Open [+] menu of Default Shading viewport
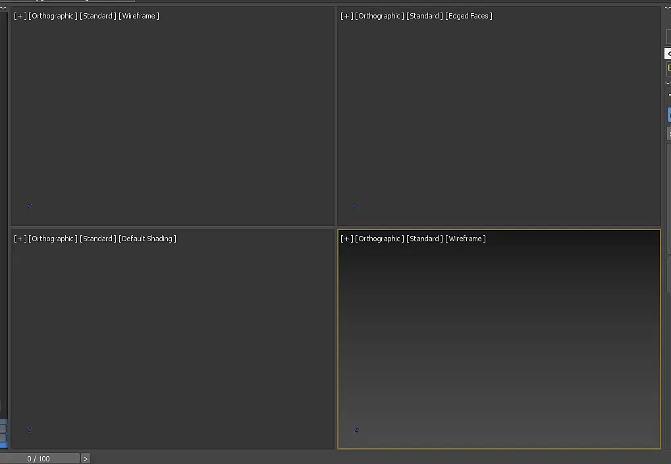Viewport: 671px width, 464px height. point(20,239)
